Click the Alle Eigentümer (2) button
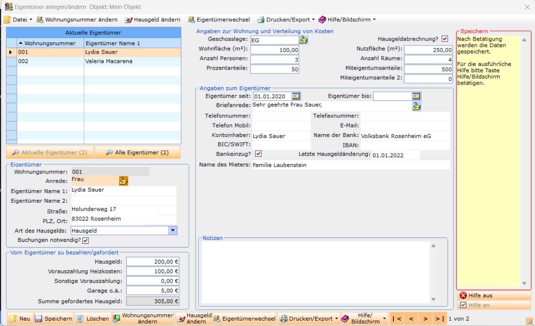This screenshot has width=535, height=326. click(138, 152)
